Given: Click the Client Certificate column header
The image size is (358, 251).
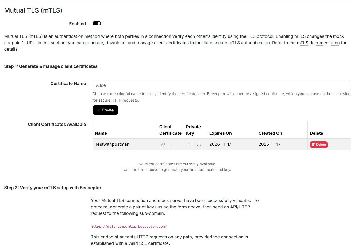Looking at the screenshot, I should coord(170,130).
